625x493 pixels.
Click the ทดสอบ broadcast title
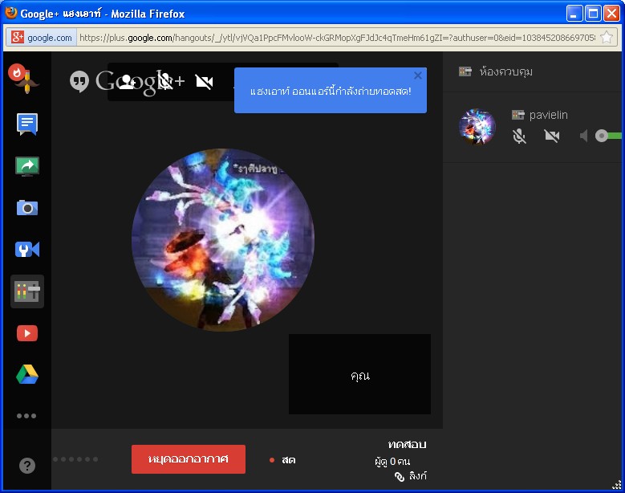tap(407, 444)
